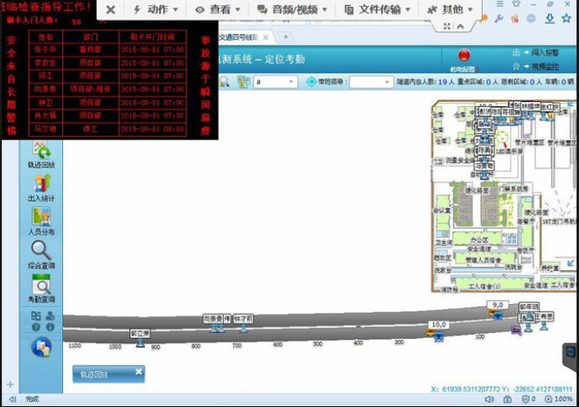Click the magnifier search icon in toolbar
The height and width of the screenshot is (407, 579).
coord(225,81)
